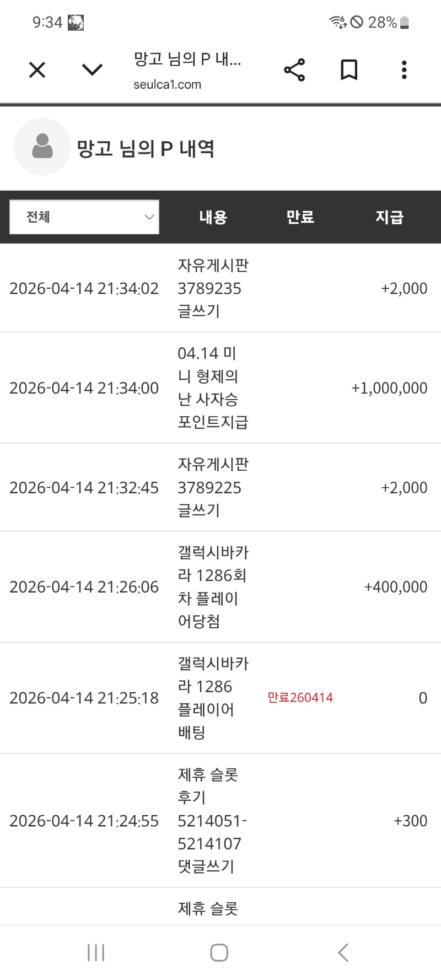Viewport: 441px width, 980px height.
Task: Bookmark this page
Action: click(349, 70)
